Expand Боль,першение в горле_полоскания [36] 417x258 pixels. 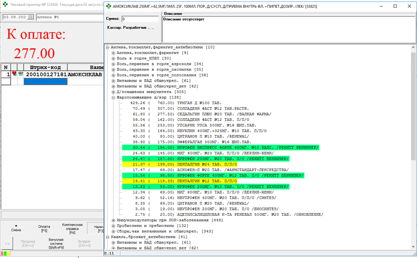113,75
